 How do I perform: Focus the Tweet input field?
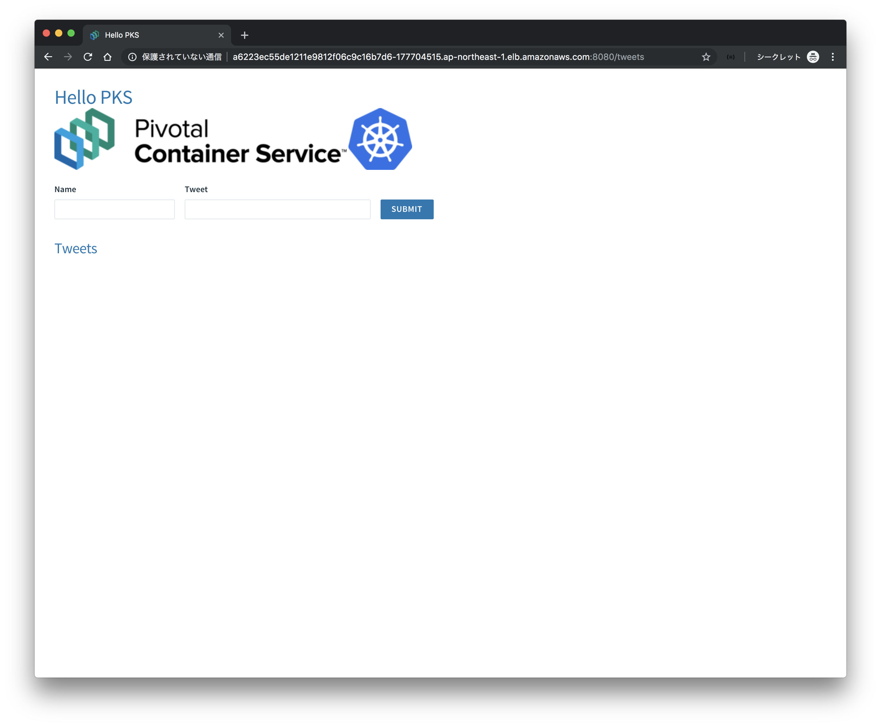[x=277, y=209]
